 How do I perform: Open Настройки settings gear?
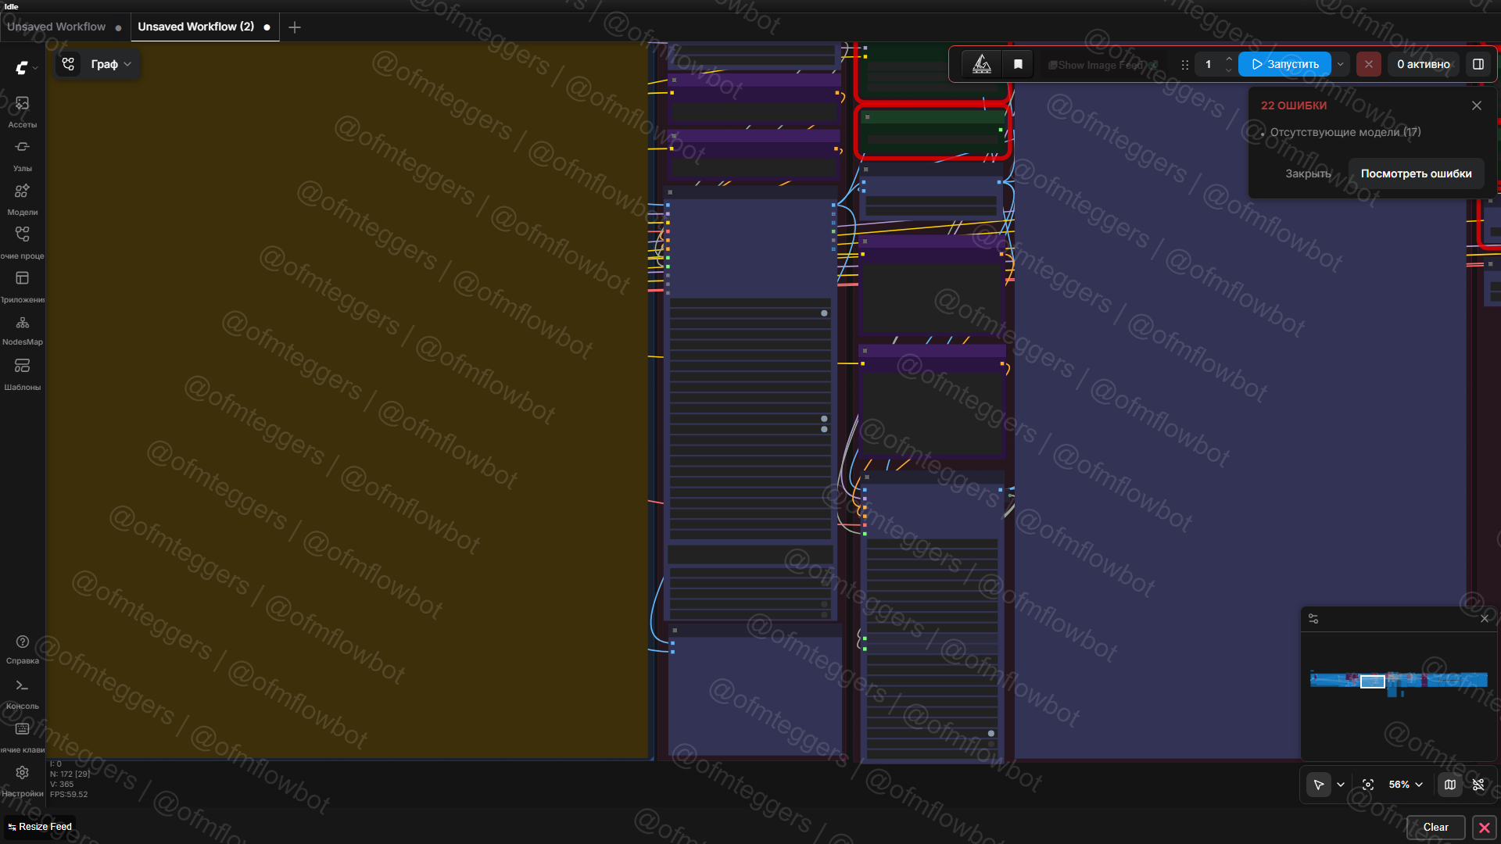[22, 780]
